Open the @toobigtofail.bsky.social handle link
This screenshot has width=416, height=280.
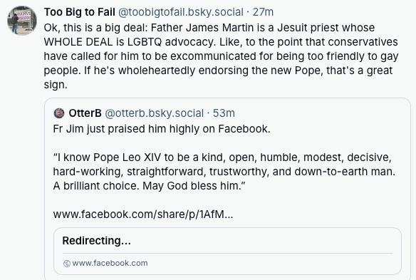[x=181, y=12]
